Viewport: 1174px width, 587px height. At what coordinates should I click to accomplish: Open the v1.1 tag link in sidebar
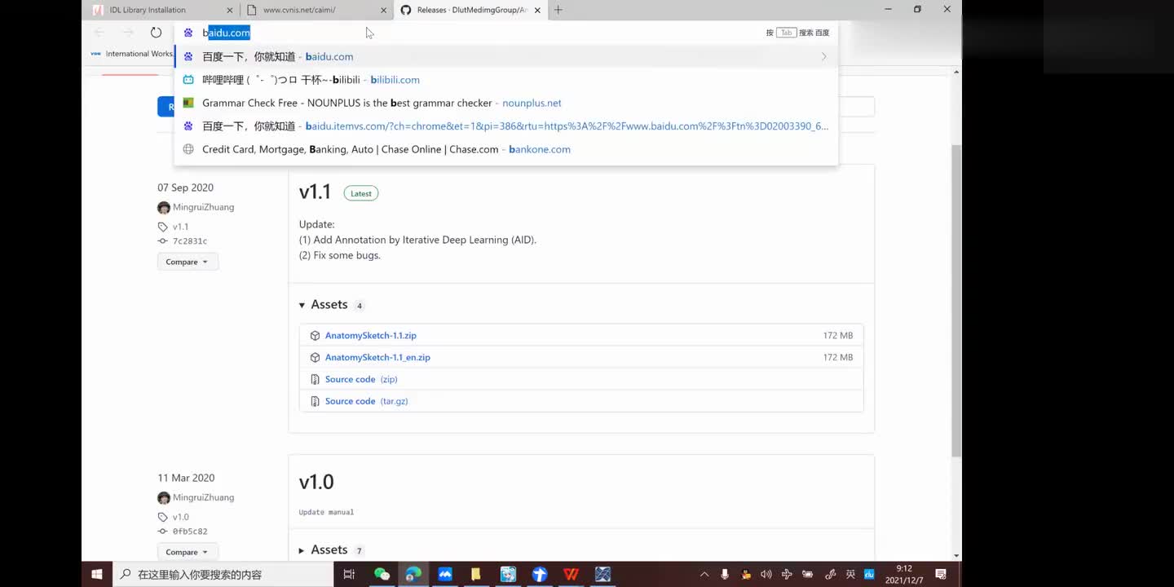pos(180,227)
